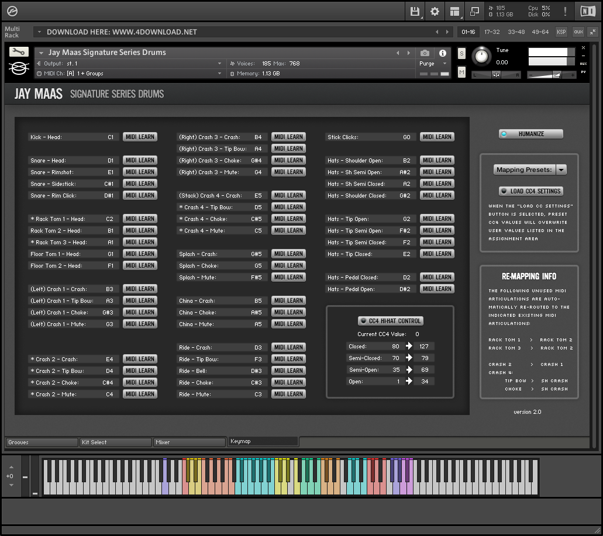603x536 pixels.
Task: Click MIDI LEARN for Splash - Mute
Action: tap(288, 277)
